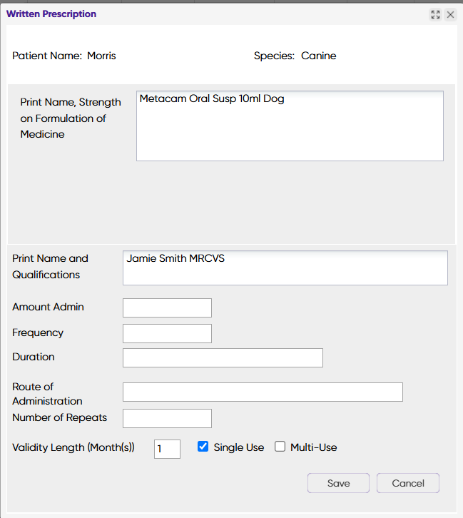Close the Written Prescription dialog

[x=450, y=14]
